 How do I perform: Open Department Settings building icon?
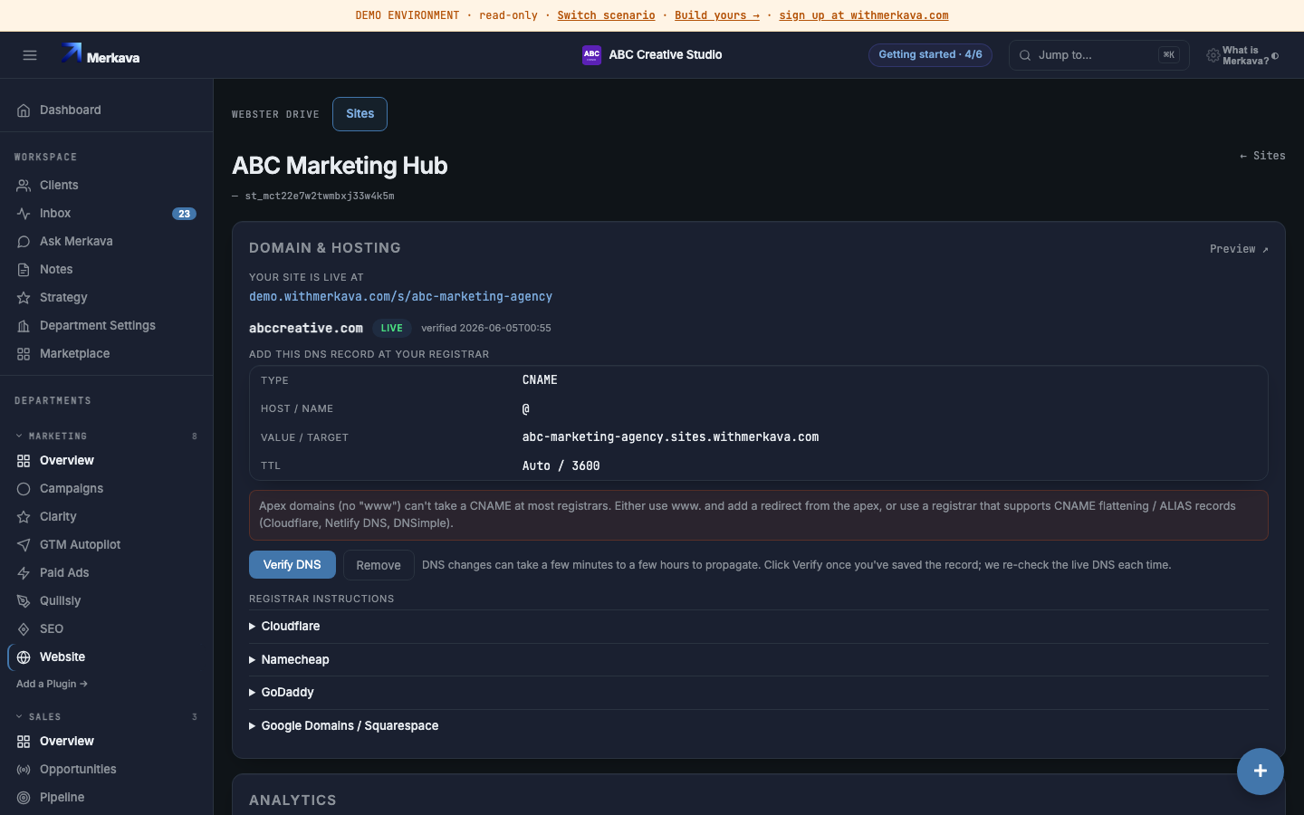24,326
